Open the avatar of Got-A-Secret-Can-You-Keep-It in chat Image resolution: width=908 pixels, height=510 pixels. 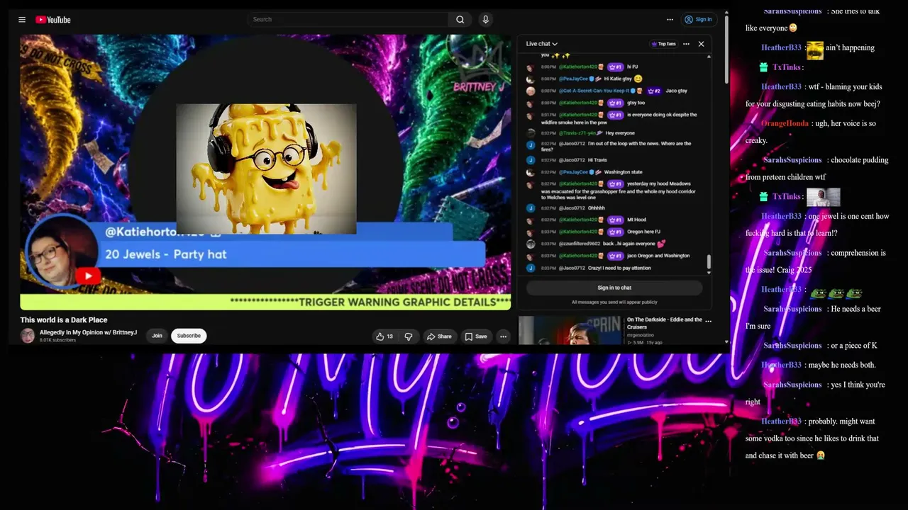pyautogui.click(x=531, y=91)
